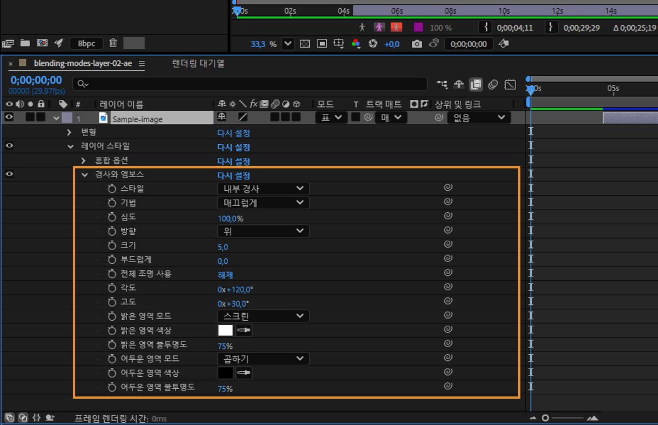Take a snapshot with the camera icon
Screen dimensions: 658x425
417,44
